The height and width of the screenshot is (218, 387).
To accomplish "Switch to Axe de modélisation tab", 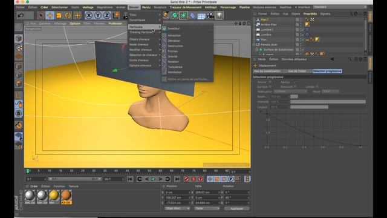I will (x=267, y=71).
